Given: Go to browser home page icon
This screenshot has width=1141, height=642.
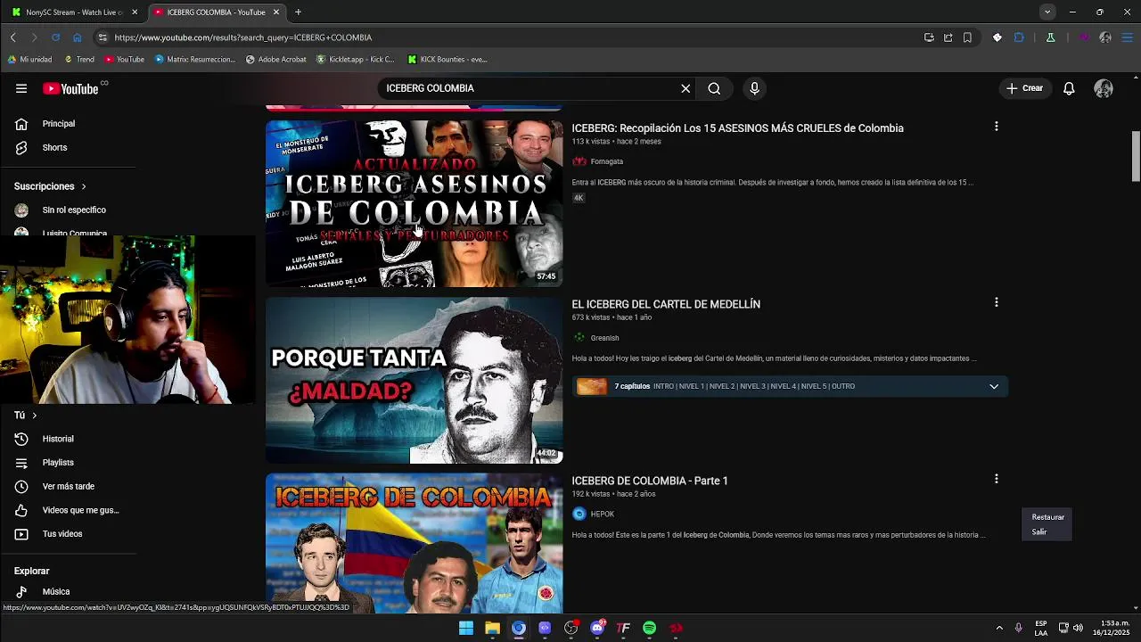Looking at the screenshot, I should [77, 37].
